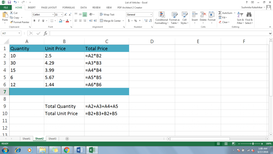This screenshot has width=273, height=154.
Task: Open the FILE tab
Action: pos(6,7)
